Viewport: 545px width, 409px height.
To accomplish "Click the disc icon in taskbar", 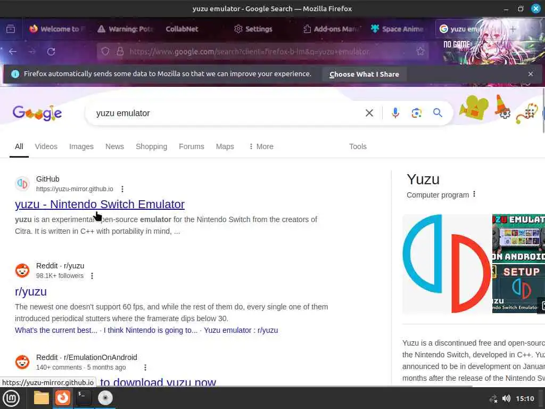I will tap(105, 398).
